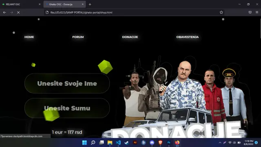Viewport: 261px width, 147px height.
Task: Open Adobe Illustrator from taskbar
Action: coord(135,143)
